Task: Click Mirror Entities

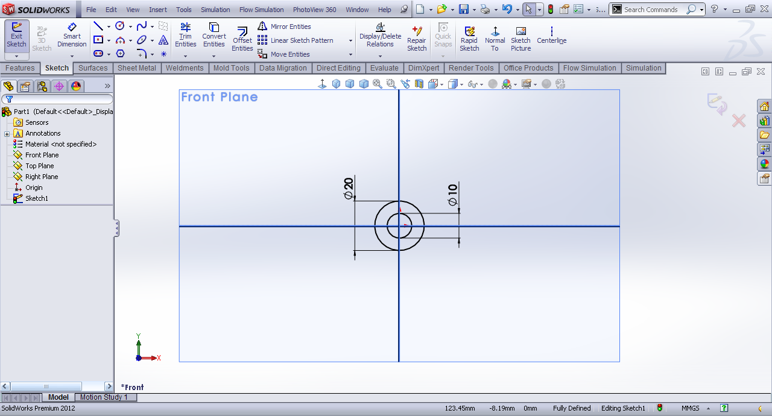Action: tap(284, 27)
